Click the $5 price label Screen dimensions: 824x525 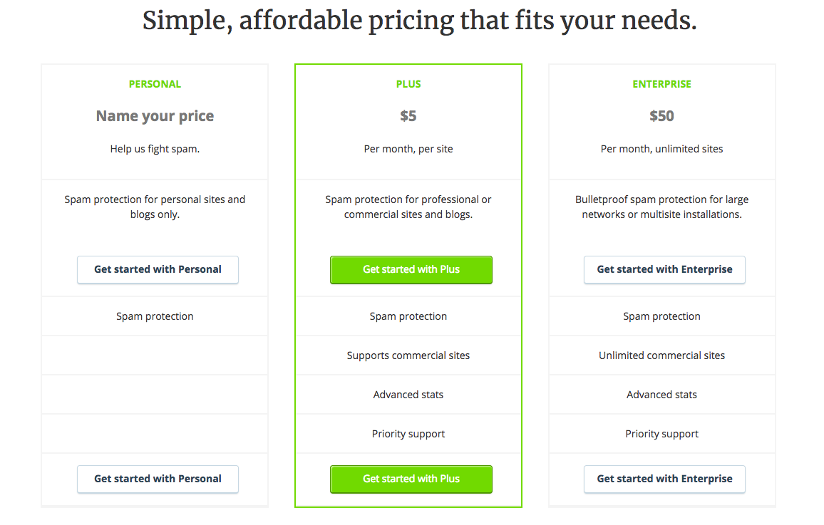tap(408, 116)
